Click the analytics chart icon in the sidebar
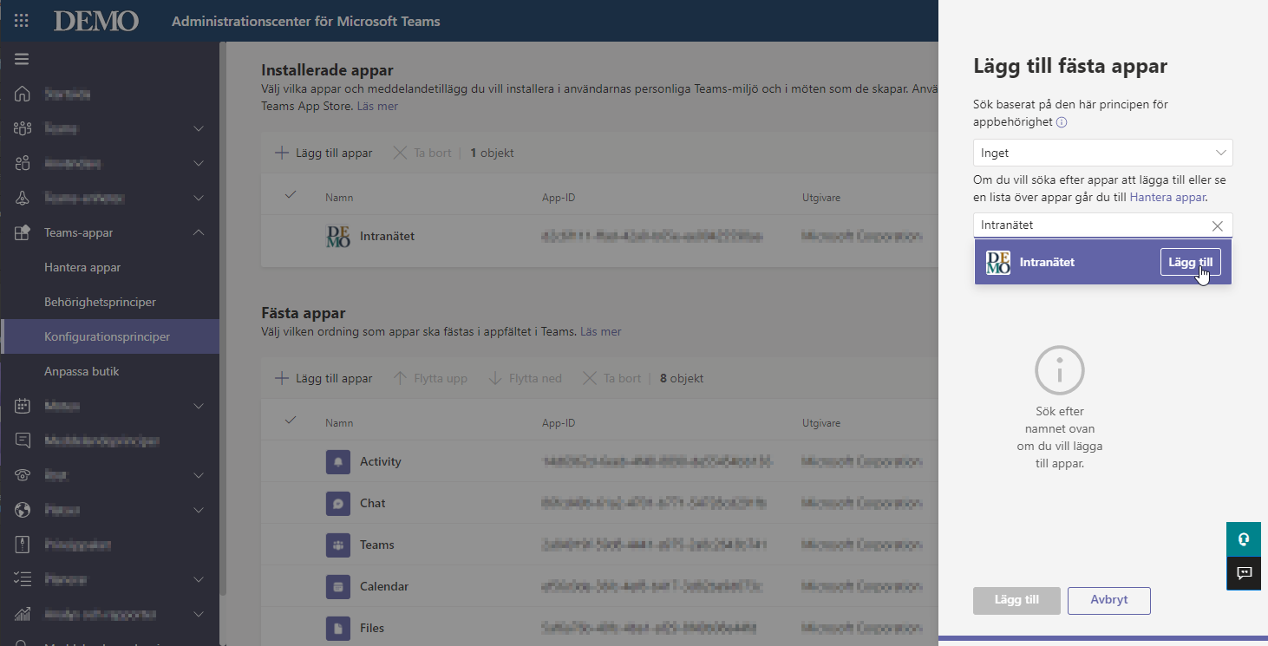The image size is (1268, 646). (23, 614)
